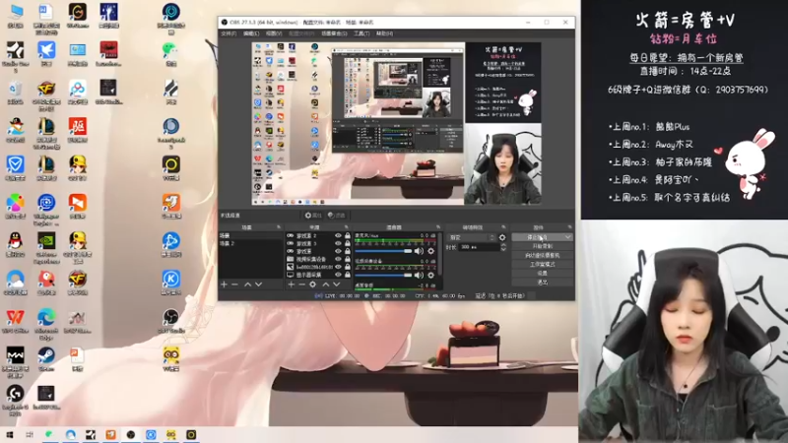Open the scene transition type dropdown
The image size is (788, 443).
click(x=472, y=237)
